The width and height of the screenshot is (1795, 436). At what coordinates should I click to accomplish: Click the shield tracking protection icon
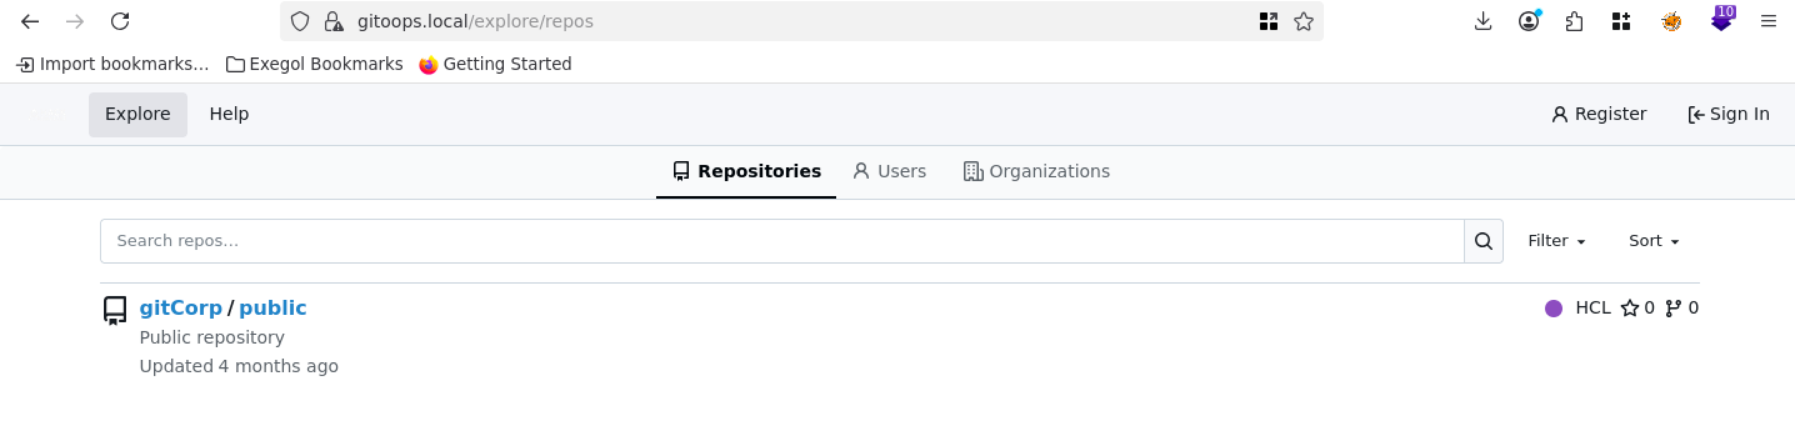click(x=299, y=22)
